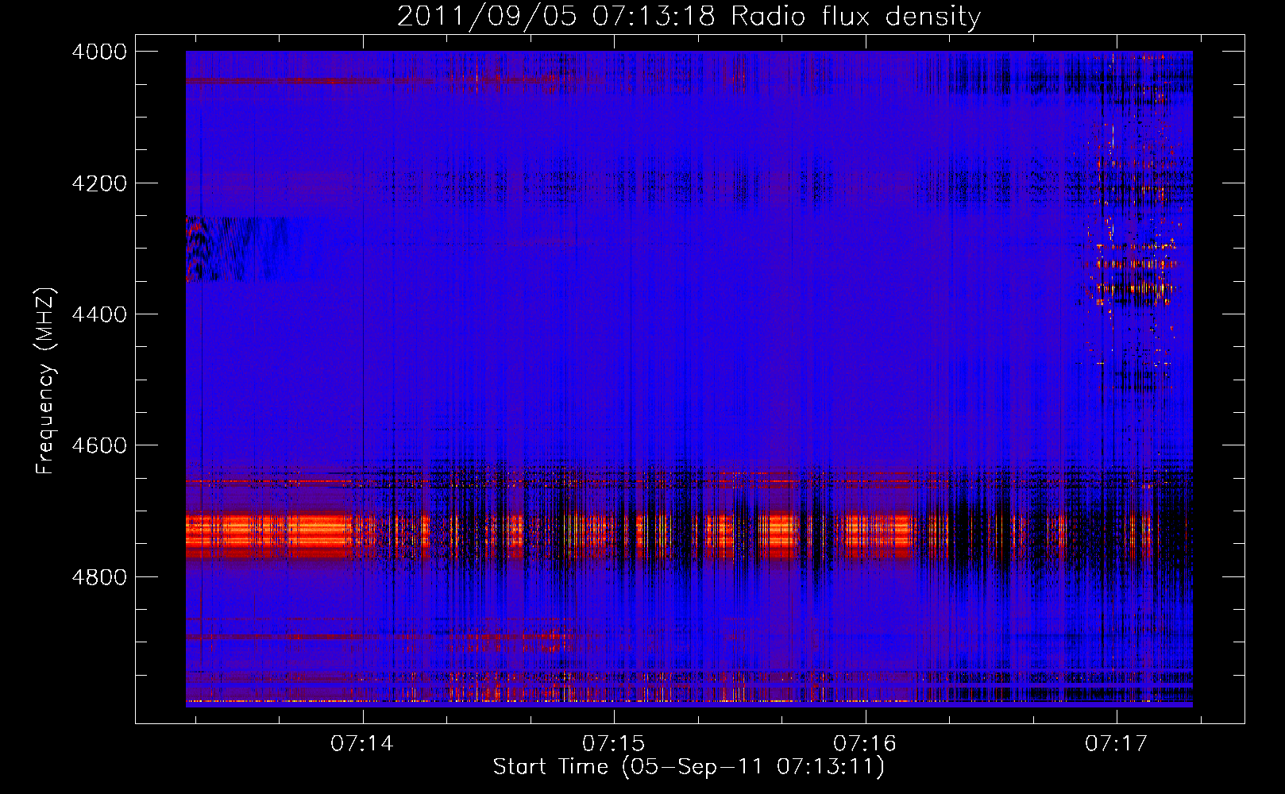This screenshot has width=1285, height=794.
Task: Click the plot title "2011/09/05 07:13:18 Radio flux density"
Action: tap(689, 16)
